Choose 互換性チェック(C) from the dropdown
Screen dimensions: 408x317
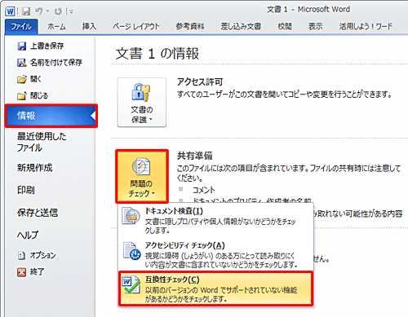[x=215, y=288]
